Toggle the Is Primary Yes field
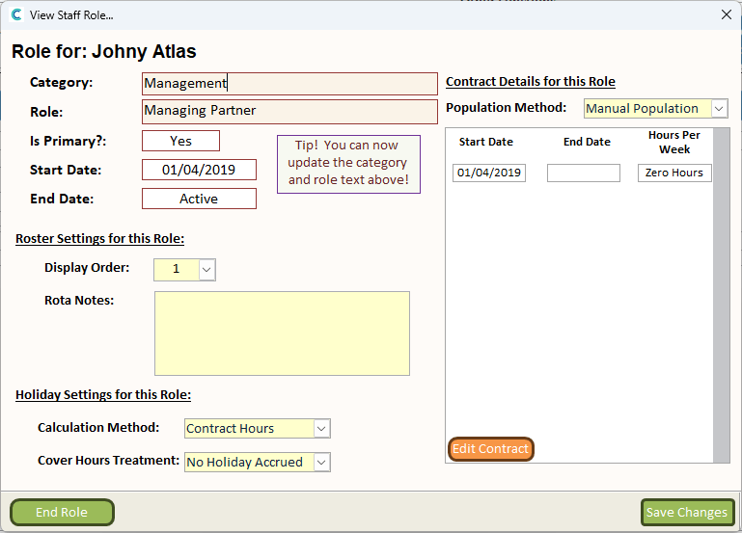The image size is (742, 533). point(180,141)
